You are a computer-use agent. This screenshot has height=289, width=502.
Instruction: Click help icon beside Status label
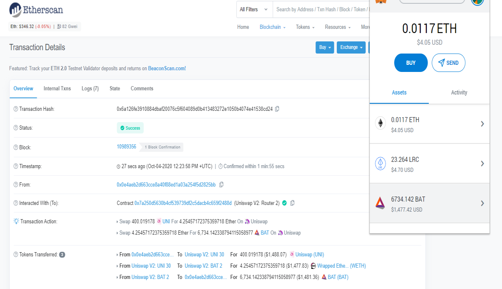tap(16, 128)
